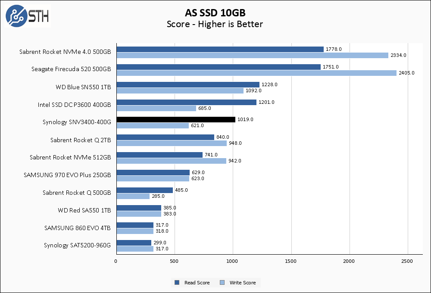The width and height of the screenshot is (431, 293).
Task: Click the Write Score legend swatch
Action: tap(222, 282)
